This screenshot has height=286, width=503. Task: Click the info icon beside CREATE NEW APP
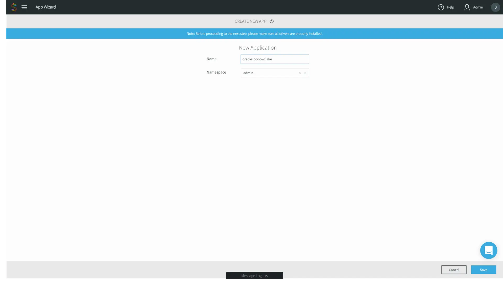(x=272, y=21)
